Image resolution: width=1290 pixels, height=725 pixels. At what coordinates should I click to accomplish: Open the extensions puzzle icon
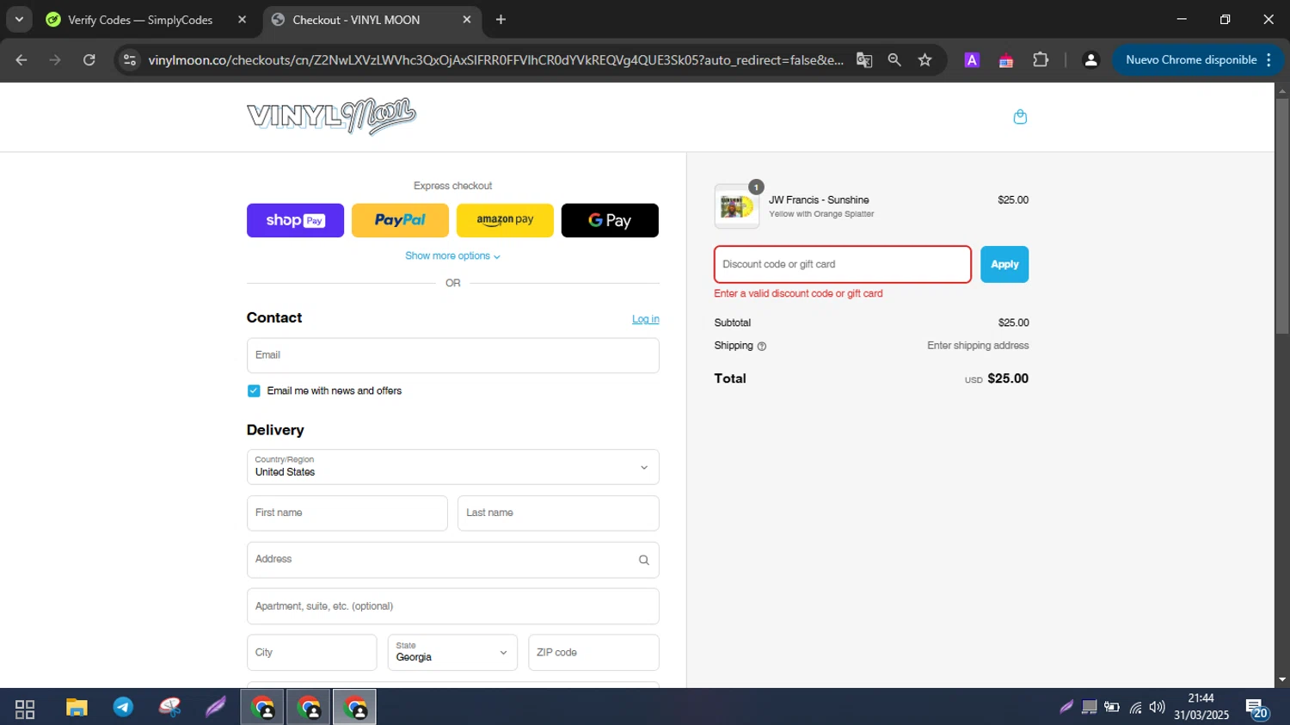point(1041,60)
